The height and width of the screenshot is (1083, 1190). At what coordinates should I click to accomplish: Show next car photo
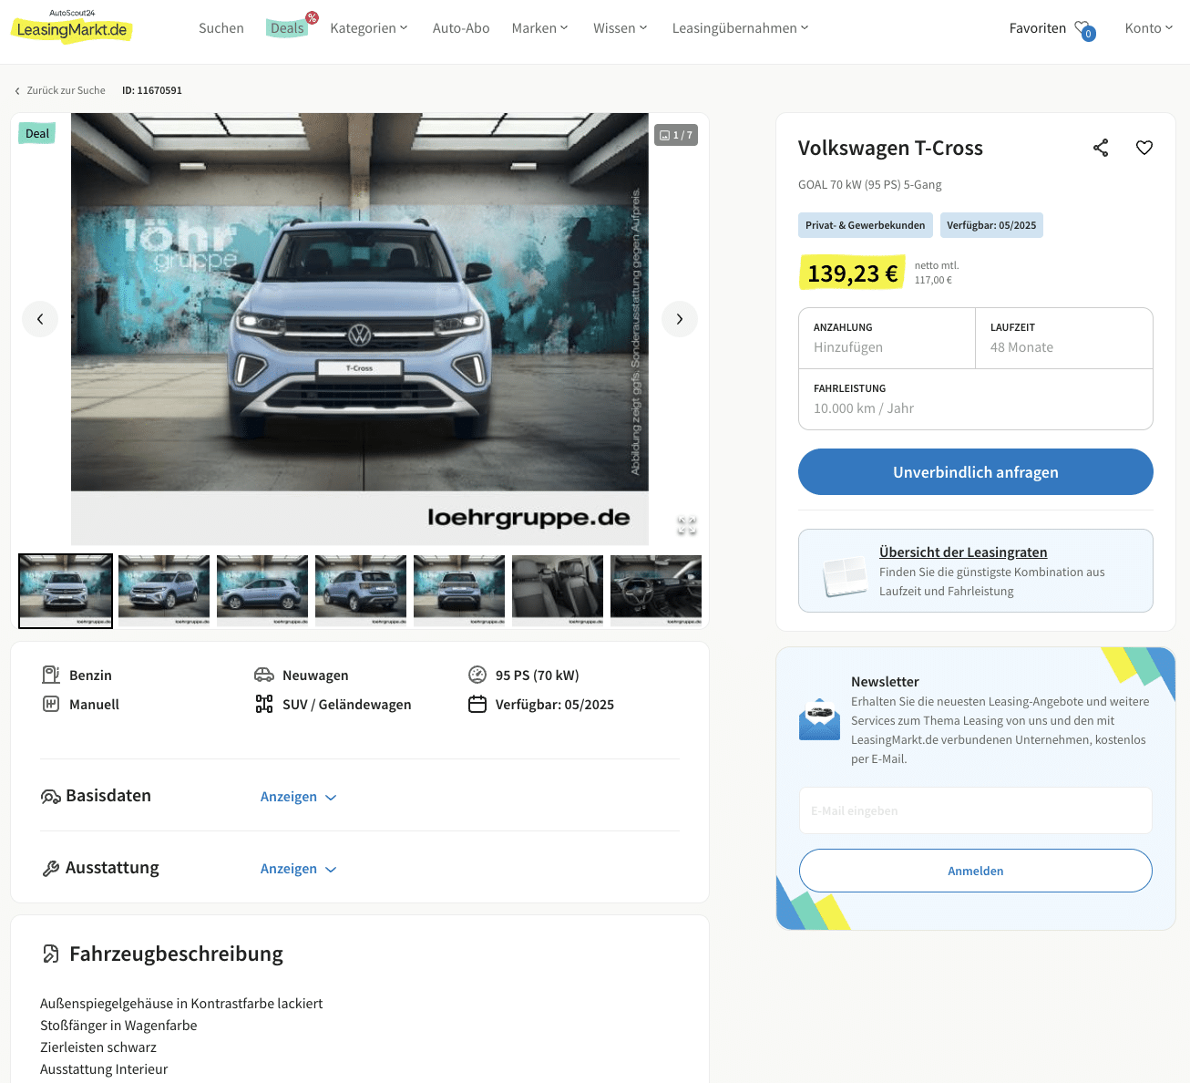(680, 319)
